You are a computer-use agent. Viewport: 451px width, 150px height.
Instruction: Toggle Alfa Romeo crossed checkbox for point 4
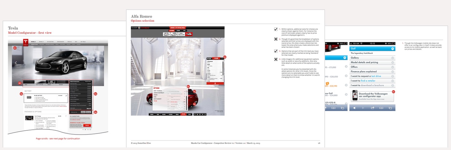point(276,59)
